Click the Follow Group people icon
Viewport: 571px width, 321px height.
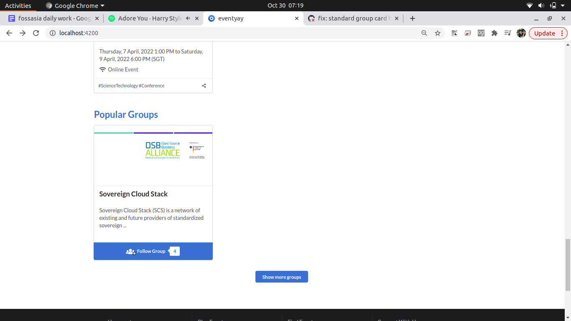130,251
